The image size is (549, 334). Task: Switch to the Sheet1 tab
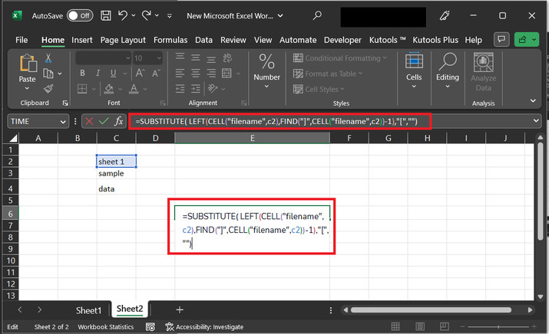coord(88,310)
